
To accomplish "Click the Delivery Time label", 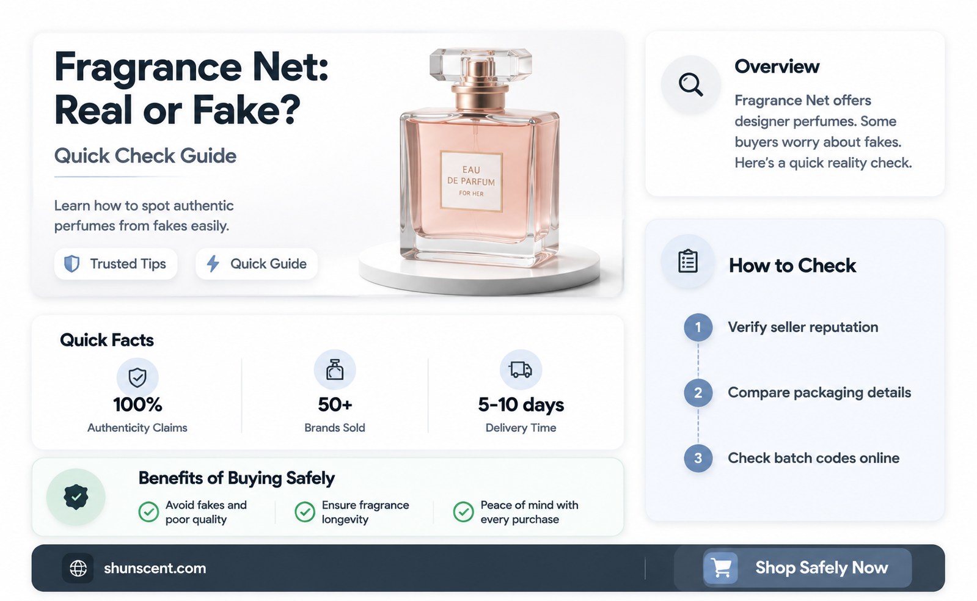I will coord(521,428).
